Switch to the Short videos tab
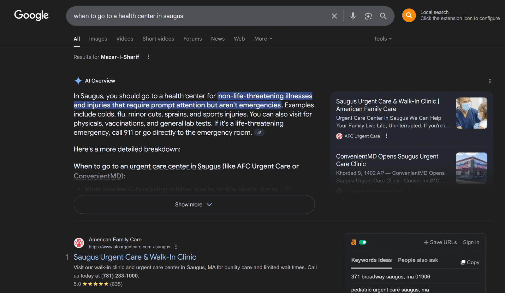Image resolution: width=505 pixels, height=293 pixels. 158,39
